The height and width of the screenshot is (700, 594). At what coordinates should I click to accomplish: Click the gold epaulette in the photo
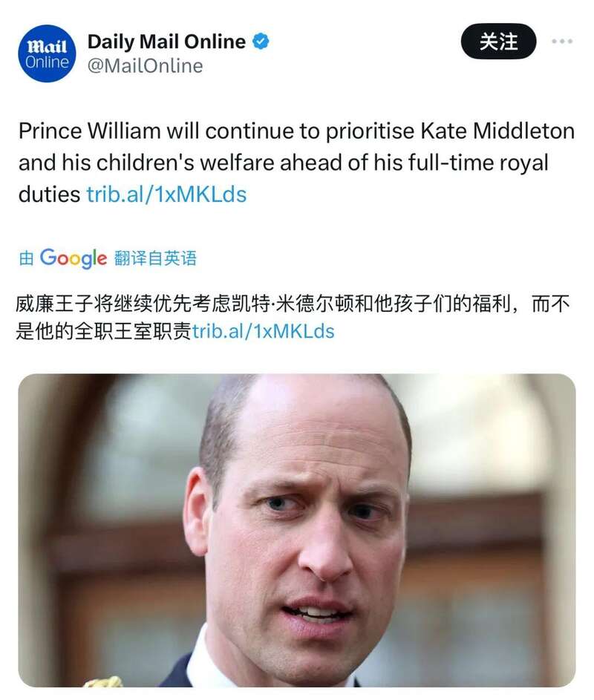click(x=102, y=681)
